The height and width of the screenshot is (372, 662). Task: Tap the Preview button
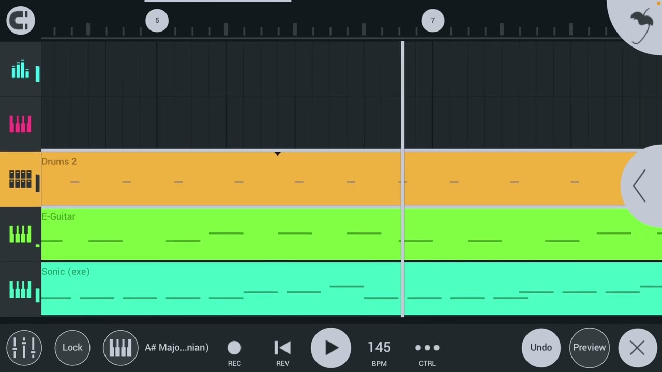(x=589, y=347)
